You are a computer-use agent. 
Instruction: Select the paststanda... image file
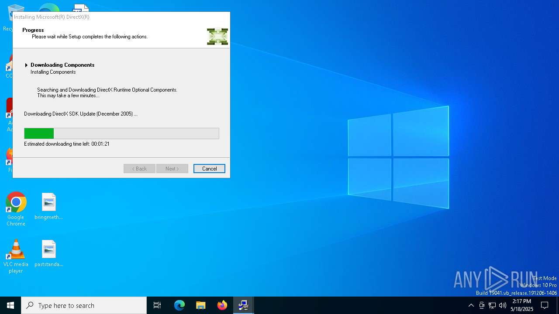(x=49, y=253)
